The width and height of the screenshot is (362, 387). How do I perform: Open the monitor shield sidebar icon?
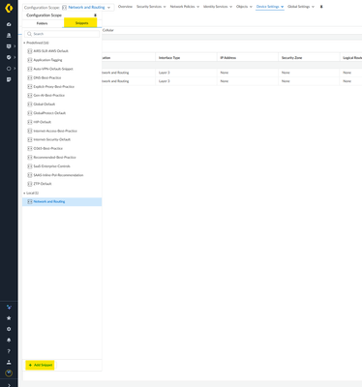[9, 46]
